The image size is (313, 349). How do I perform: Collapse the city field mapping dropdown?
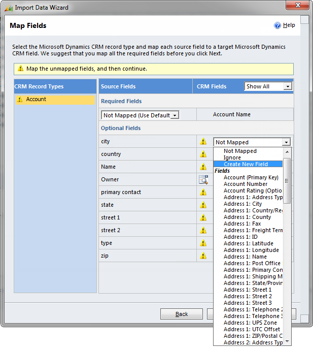coord(286,142)
